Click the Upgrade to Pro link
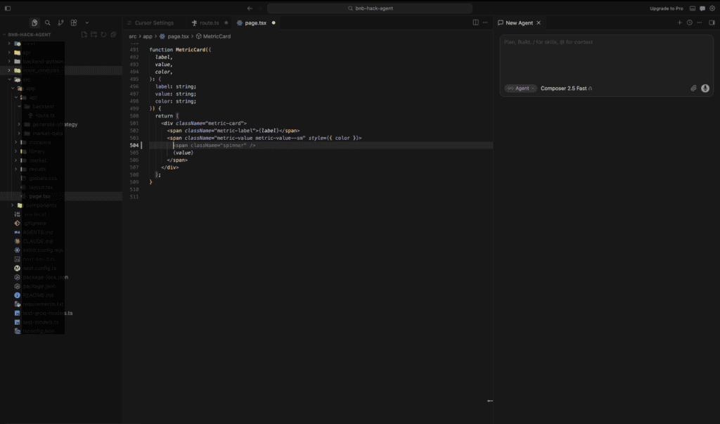This screenshot has width=720, height=424. click(667, 8)
